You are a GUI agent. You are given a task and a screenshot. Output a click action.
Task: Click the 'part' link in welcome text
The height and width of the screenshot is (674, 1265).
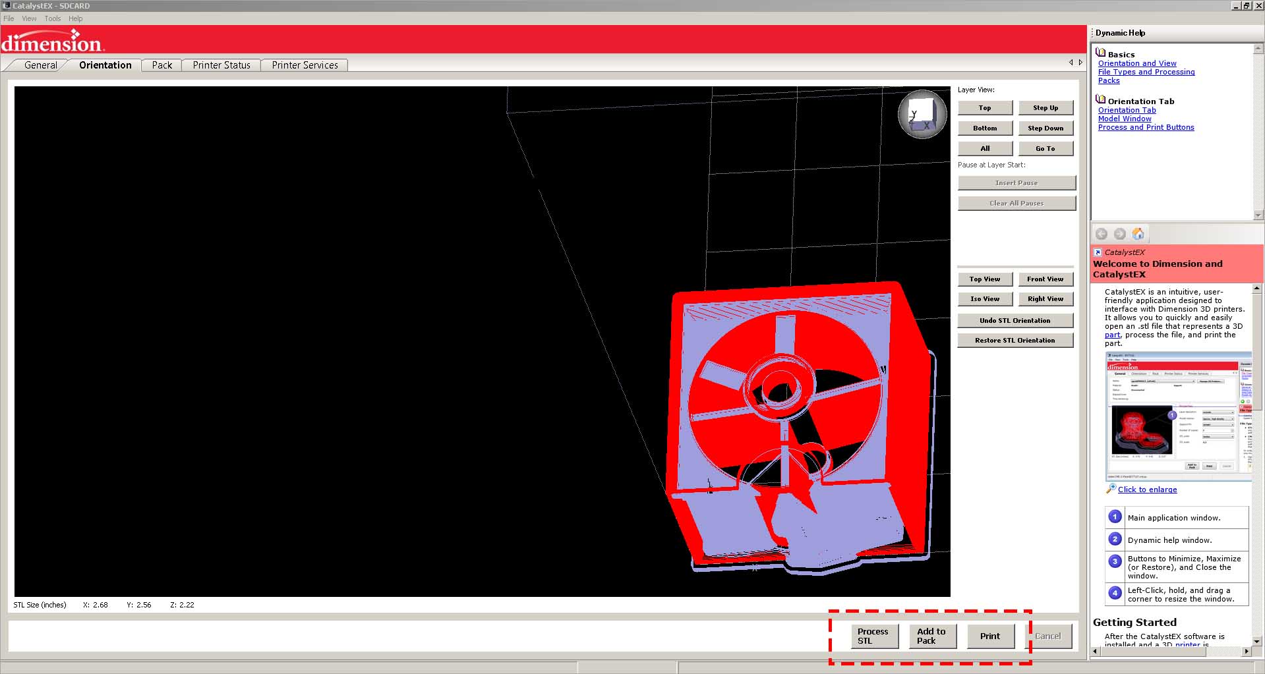point(1112,335)
